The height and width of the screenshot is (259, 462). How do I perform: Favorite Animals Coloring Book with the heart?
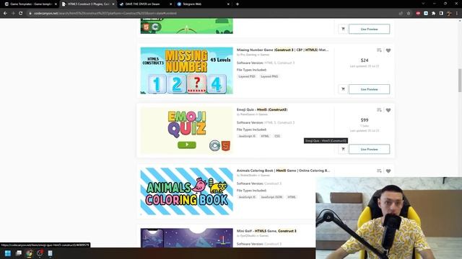point(388,171)
